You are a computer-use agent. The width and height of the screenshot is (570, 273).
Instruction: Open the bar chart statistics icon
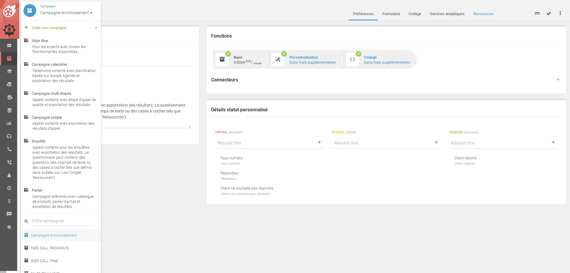point(9,123)
